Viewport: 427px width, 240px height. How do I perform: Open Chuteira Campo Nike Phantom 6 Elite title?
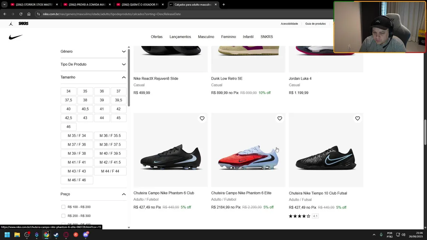[241, 193]
